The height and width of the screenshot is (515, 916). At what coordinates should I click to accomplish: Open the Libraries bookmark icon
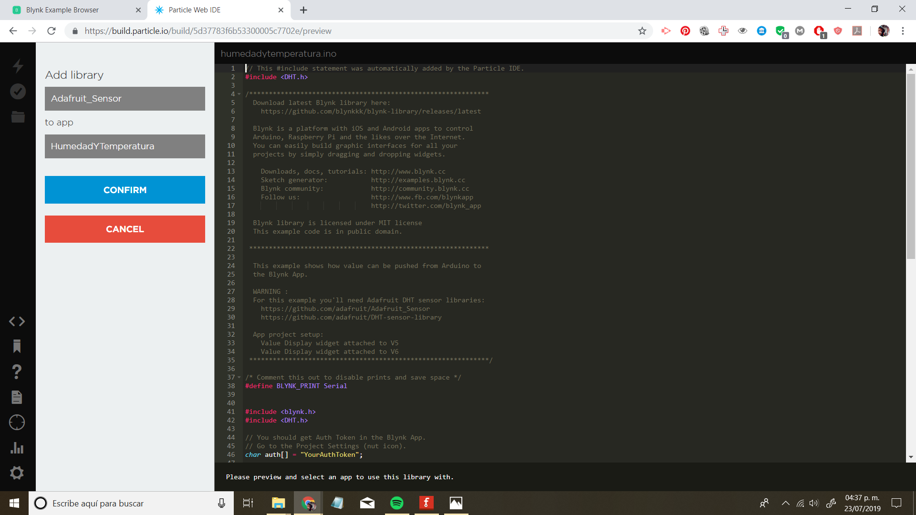click(x=17, y=346)
